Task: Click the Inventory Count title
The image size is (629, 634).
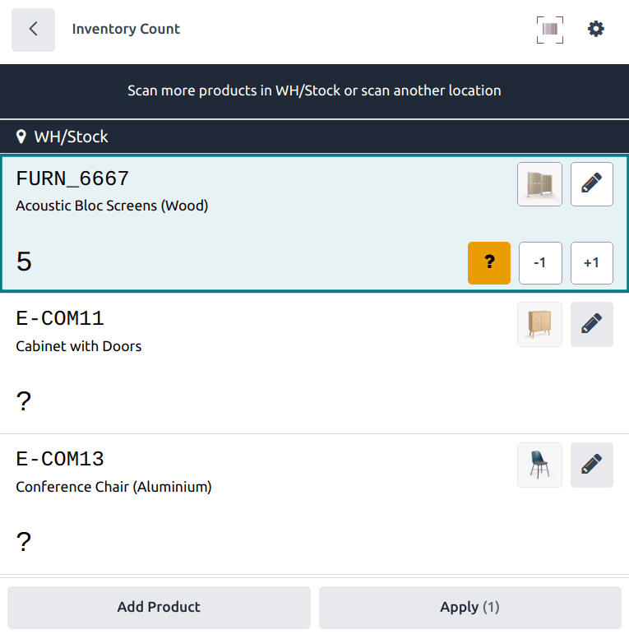Action: coord(126,30)
